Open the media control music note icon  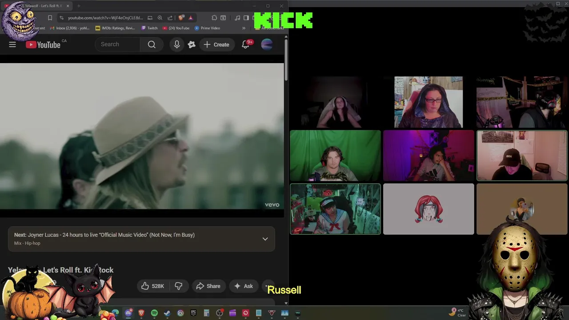pos(237,18)
